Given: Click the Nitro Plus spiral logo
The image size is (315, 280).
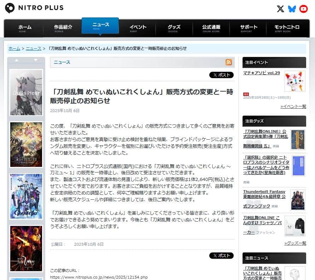Looking at the screenshot, I should 10,8.
